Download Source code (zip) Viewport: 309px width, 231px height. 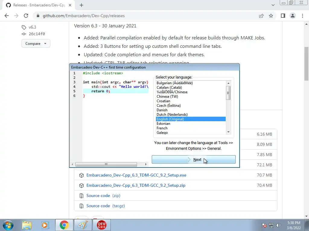pos(103,196)
